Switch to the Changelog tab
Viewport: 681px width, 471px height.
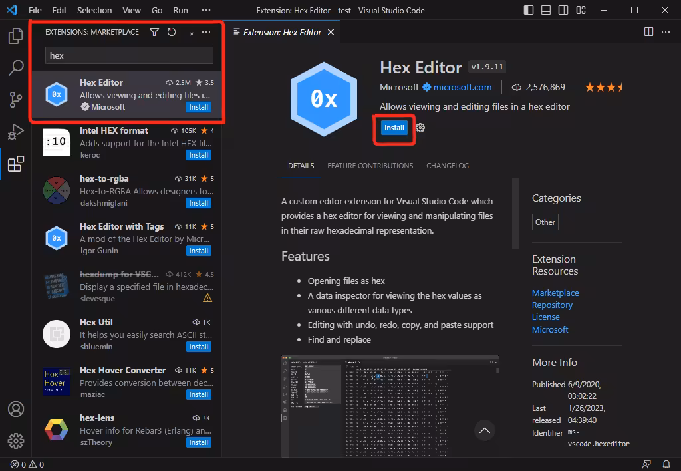pyautogui.click(x=448, y=166)
